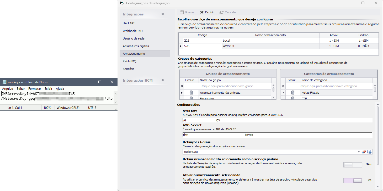Click the Excluir X icon in toolbar
383x191 pixels.
202,12
